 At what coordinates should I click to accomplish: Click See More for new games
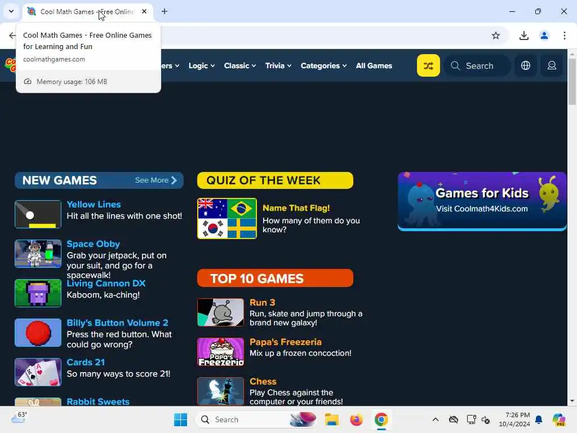pyautogui.click(x=156, y=180)
